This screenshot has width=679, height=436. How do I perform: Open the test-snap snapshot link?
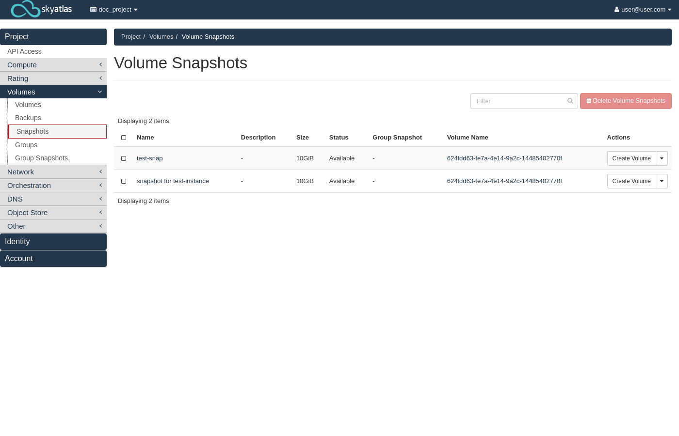coord(150,158)
